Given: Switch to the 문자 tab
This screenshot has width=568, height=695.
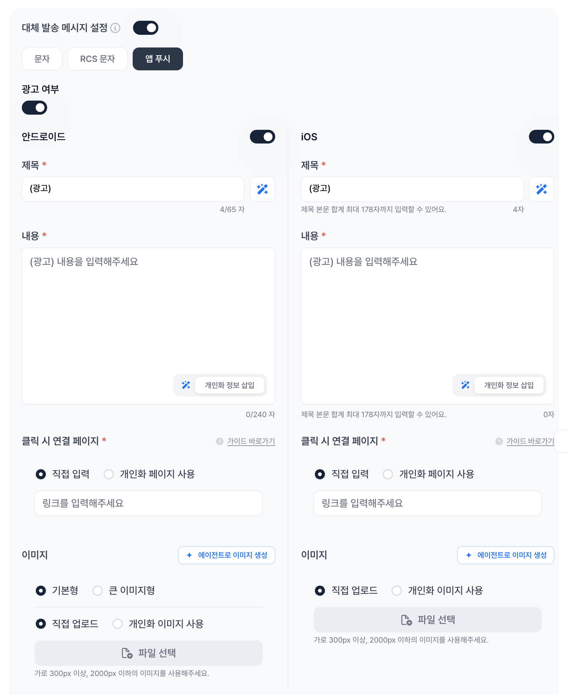Looking at the screenshot, I should click(x=42, y=59).
